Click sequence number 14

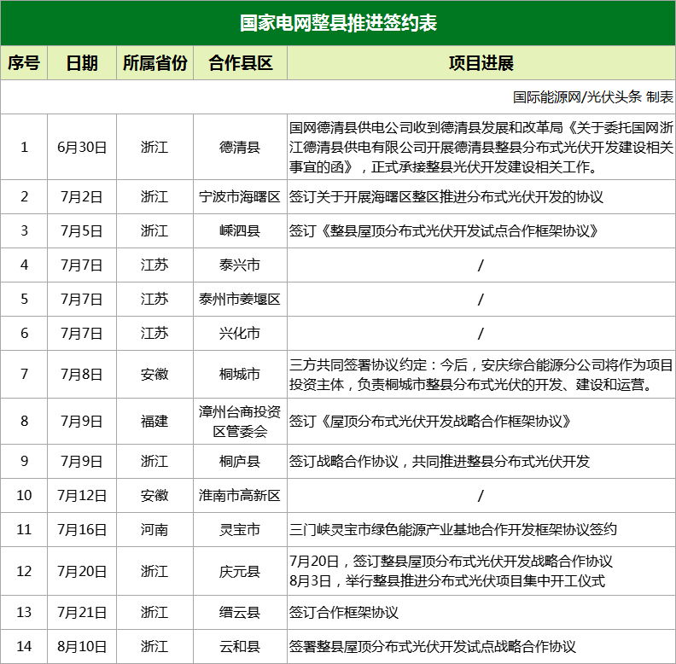click(24, 646)
